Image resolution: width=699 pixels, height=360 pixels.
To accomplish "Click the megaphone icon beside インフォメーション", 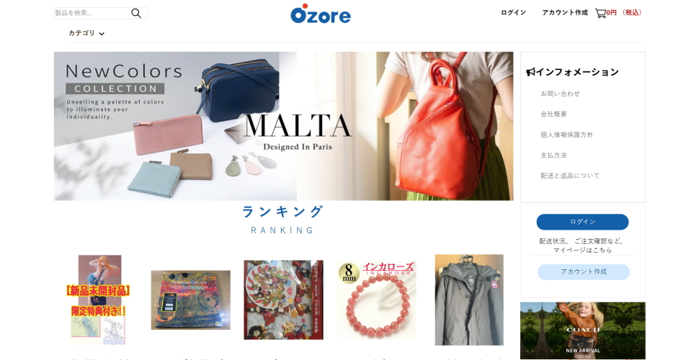I will 530,72.
